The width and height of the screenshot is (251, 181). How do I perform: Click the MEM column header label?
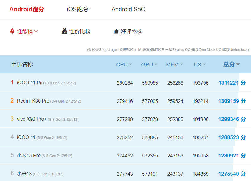point(172,64)
